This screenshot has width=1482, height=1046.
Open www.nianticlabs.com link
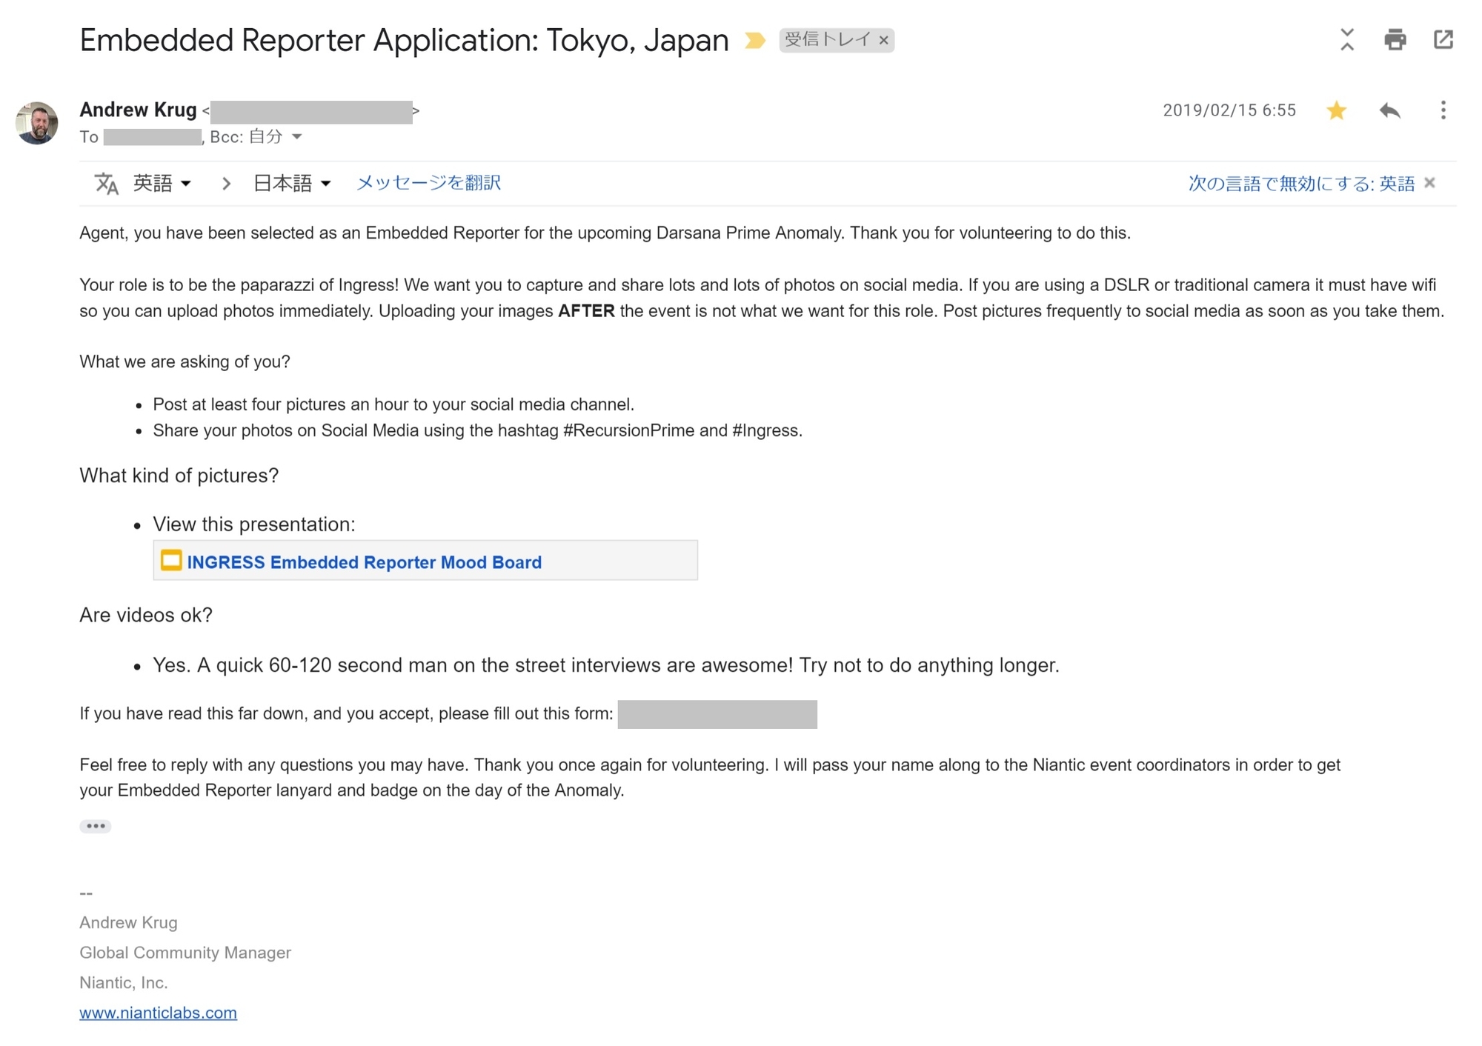[x=158, y=1013]
